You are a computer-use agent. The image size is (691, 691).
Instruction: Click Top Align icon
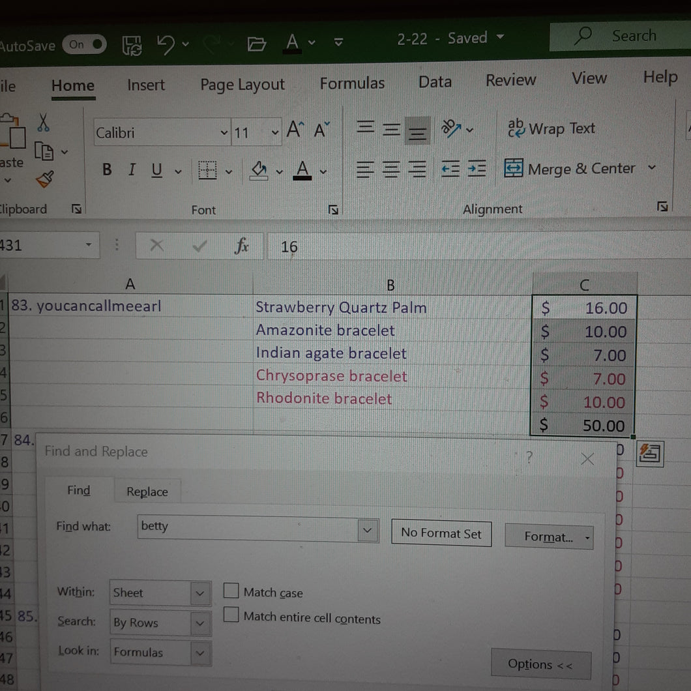[365, 128]
